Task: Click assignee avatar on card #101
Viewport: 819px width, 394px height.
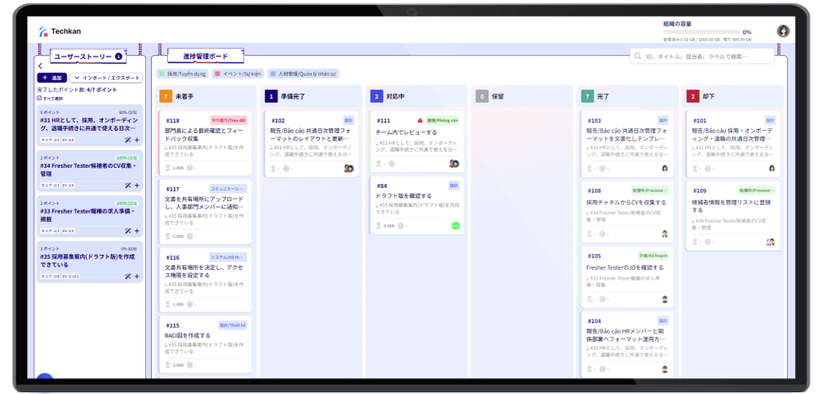Action: click(x=772, y=168)
